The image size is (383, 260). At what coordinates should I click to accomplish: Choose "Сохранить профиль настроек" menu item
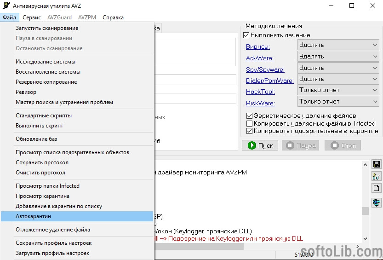(x=77, y=243)
